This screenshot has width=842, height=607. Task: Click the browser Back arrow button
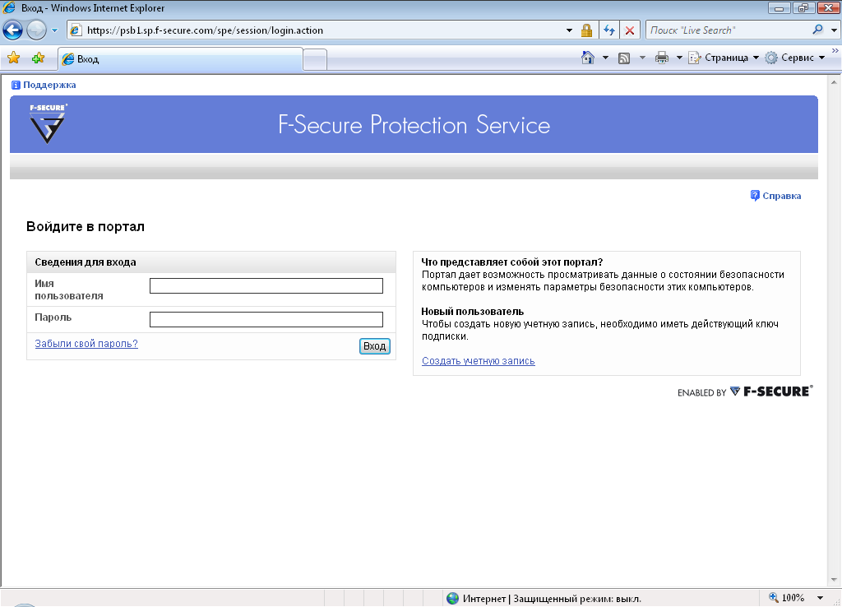[13, 30]
